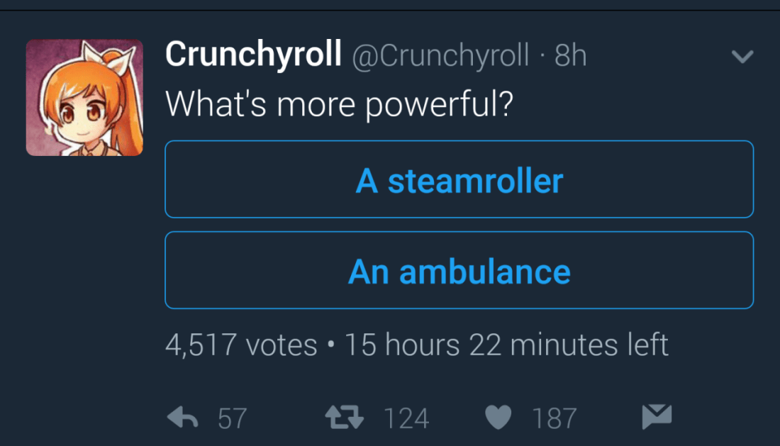
Task: Click the @Crunchyroll handle
Action: click(x=440, y=55)
